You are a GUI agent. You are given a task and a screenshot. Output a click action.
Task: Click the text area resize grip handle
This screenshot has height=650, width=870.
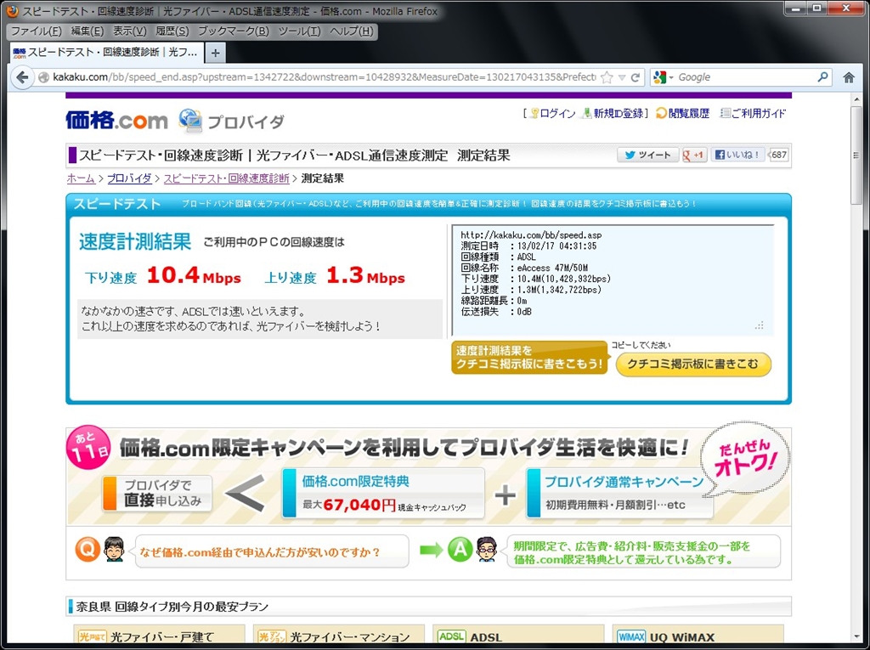760,325
